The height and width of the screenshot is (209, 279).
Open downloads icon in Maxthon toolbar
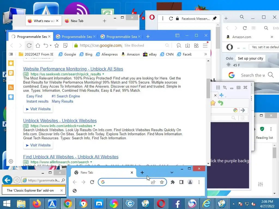point(187,45)
